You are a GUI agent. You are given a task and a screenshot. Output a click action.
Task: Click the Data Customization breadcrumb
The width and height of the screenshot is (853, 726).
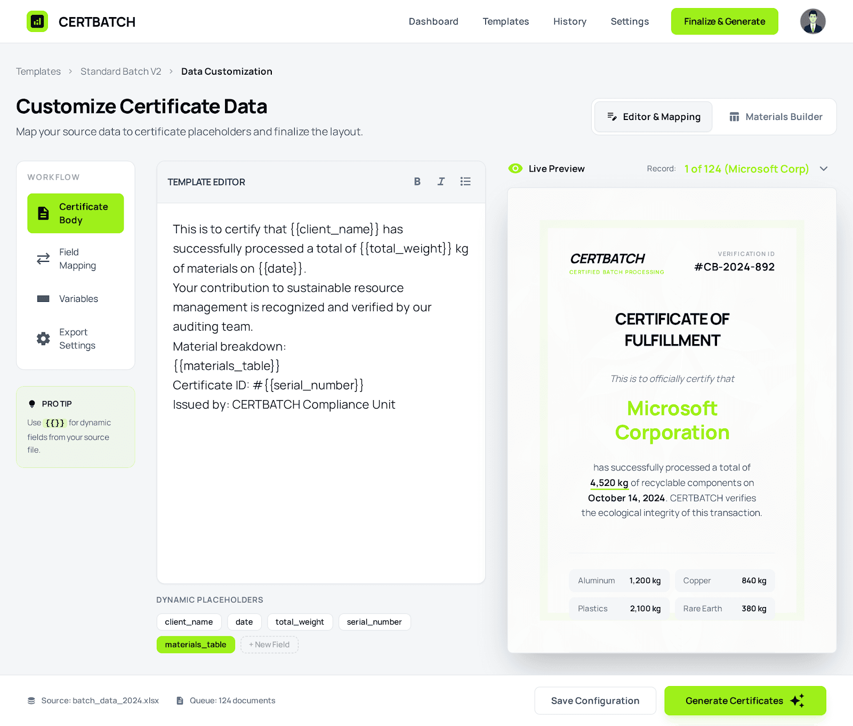[227, 71]
